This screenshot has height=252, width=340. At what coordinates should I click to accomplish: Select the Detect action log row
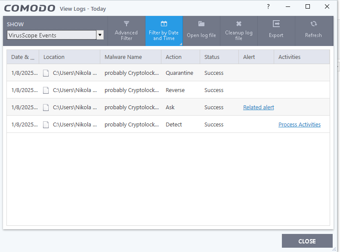[x=168, y=124]
